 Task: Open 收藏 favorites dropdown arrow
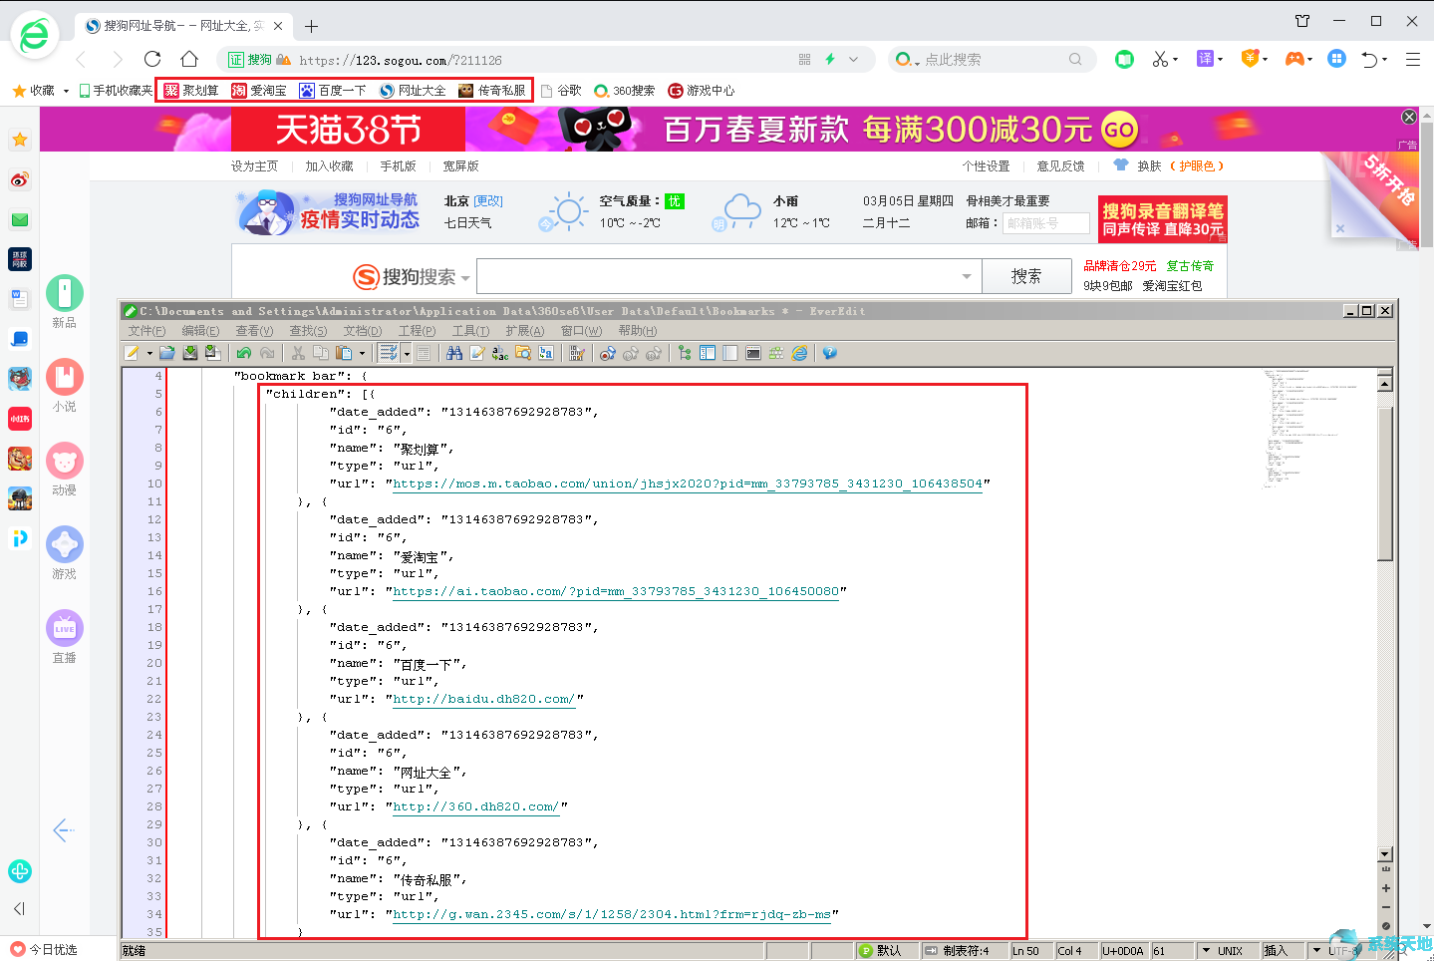click(66, 91)
